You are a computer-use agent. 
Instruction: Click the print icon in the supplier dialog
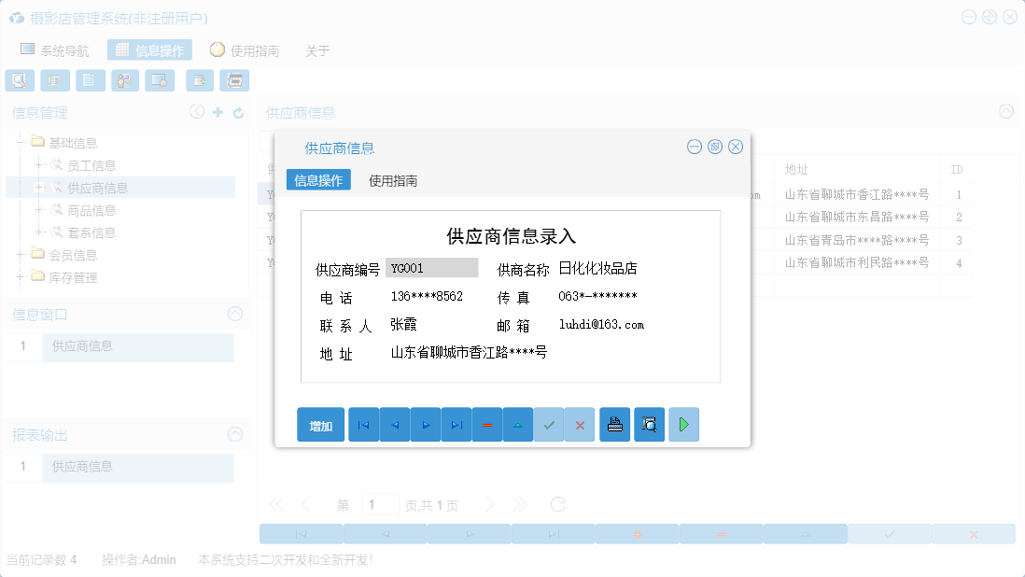click(x=614, y=424)
